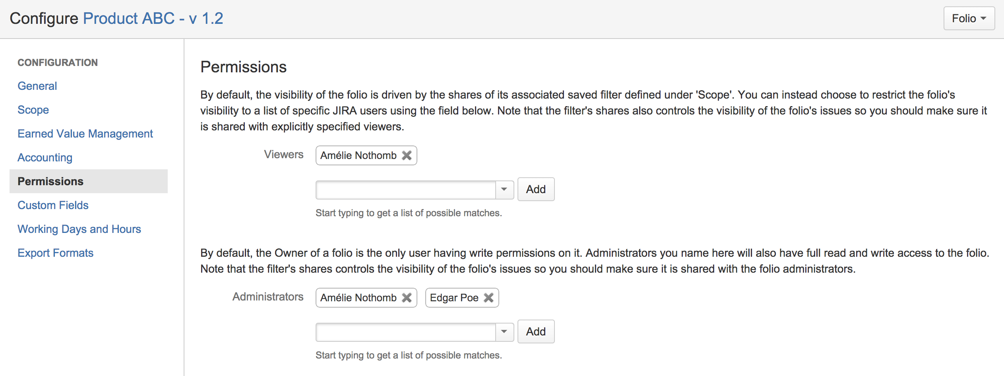Open the General configuration page

37,86
